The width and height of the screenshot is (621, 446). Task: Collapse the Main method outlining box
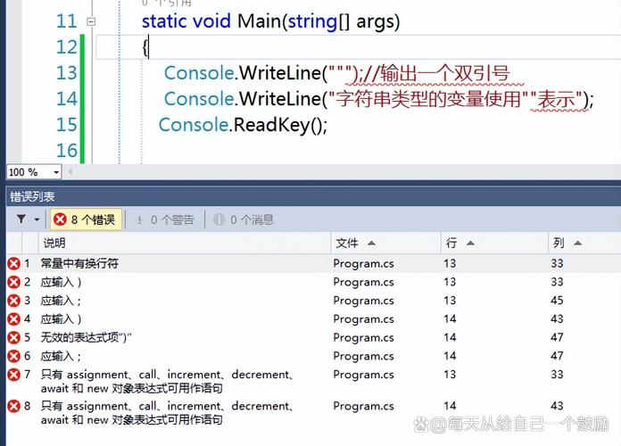tap(91, 21)
